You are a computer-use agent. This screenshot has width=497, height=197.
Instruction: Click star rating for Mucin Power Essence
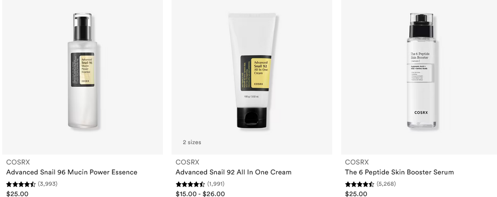tap(21, 184)
